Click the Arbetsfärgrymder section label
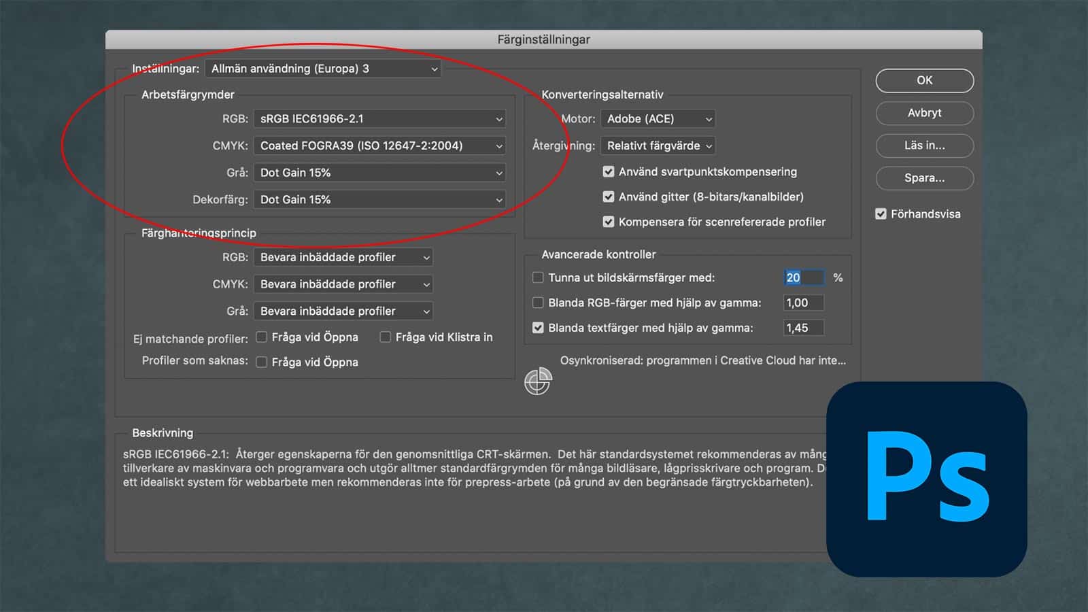The height and width of the screenshot is (612, 1088). pos(188,95)
